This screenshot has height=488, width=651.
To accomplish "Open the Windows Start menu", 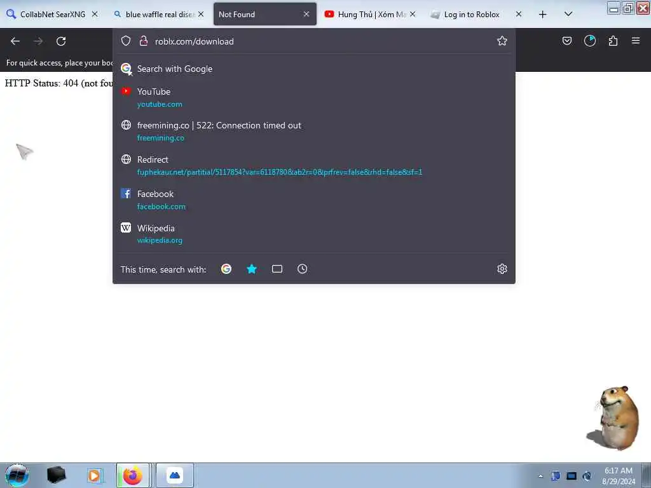I will [x=17, y=475].
